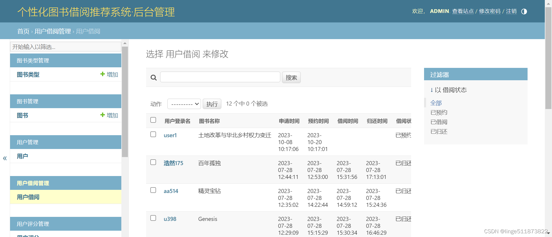The width and height of the screenshot is (552, 237).
Task: Go to 首页 breadcrumb
Action: [x=23, y=31]
